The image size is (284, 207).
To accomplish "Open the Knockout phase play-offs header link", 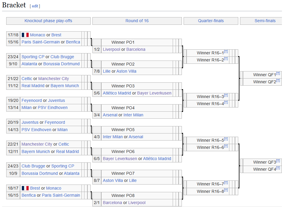I will [x=48, y=21].
